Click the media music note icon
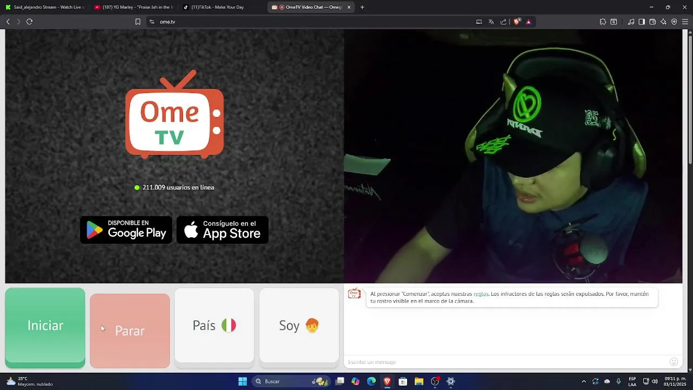 (x=631, y=22)
